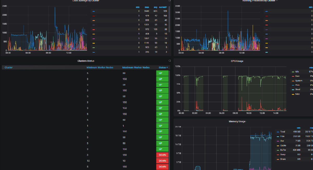The height and width of the screenshot is (170, 313).
Task: Sort Load Average legend by min
Action: [x=138, y=7]
